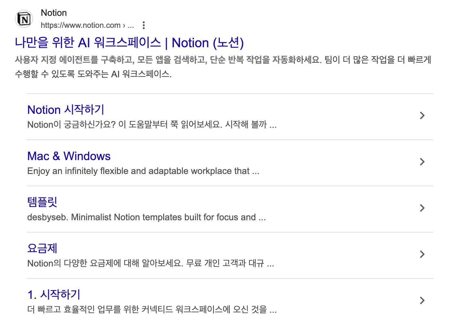The width and height of the screenshot is (472, 315).
Task: Click the "desbyseb. Minimalist Notion templates" snippet
Action: pyautogui.click(x=146, y=217)
